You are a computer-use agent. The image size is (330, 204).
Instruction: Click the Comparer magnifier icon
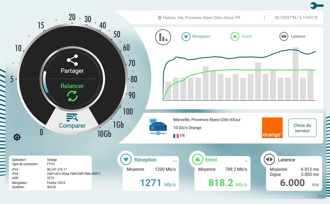72,117
